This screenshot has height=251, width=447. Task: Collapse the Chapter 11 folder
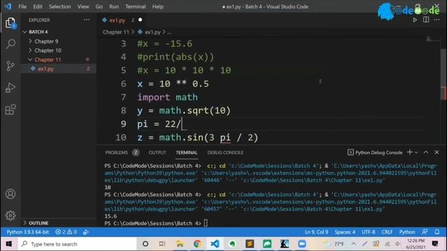[x=47, y=59]
